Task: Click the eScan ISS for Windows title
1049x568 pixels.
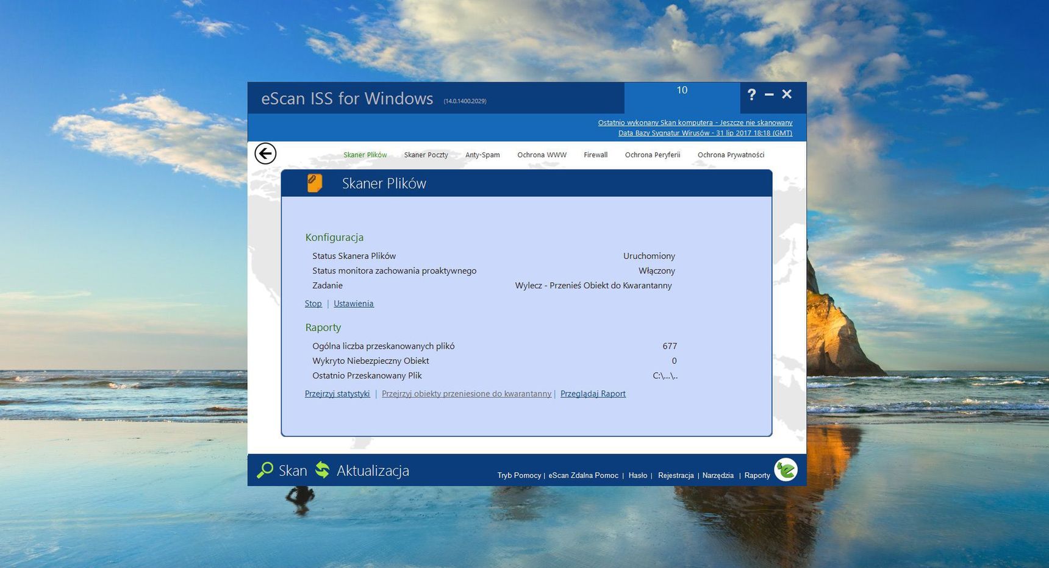Action: coord(347,99)
